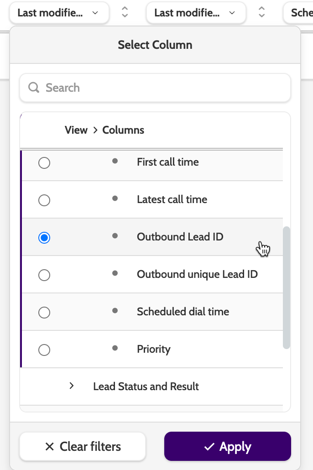Select the First call time radio button
This screenshot has width=313, height=470.
[x=44, y=163]
